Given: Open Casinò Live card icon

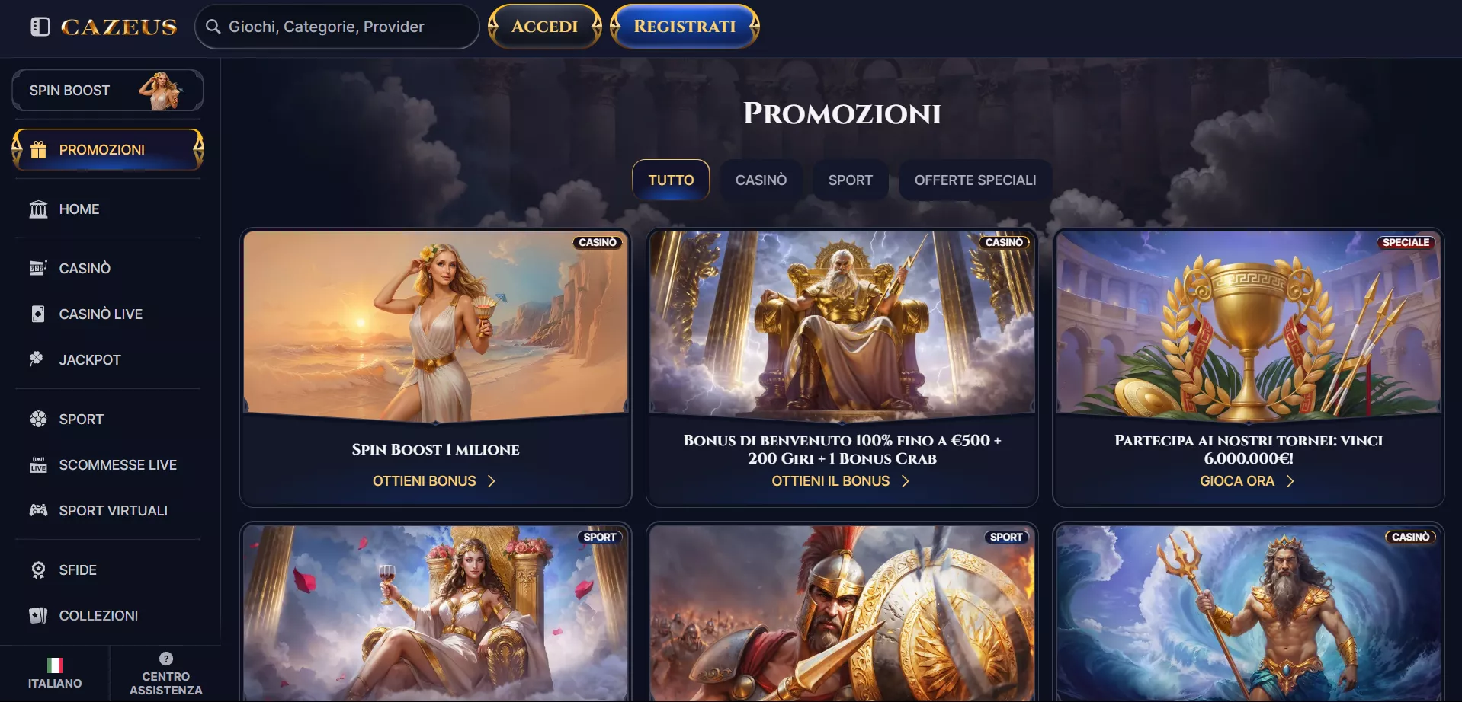Looking at the screenshot, I should point(38,314).
